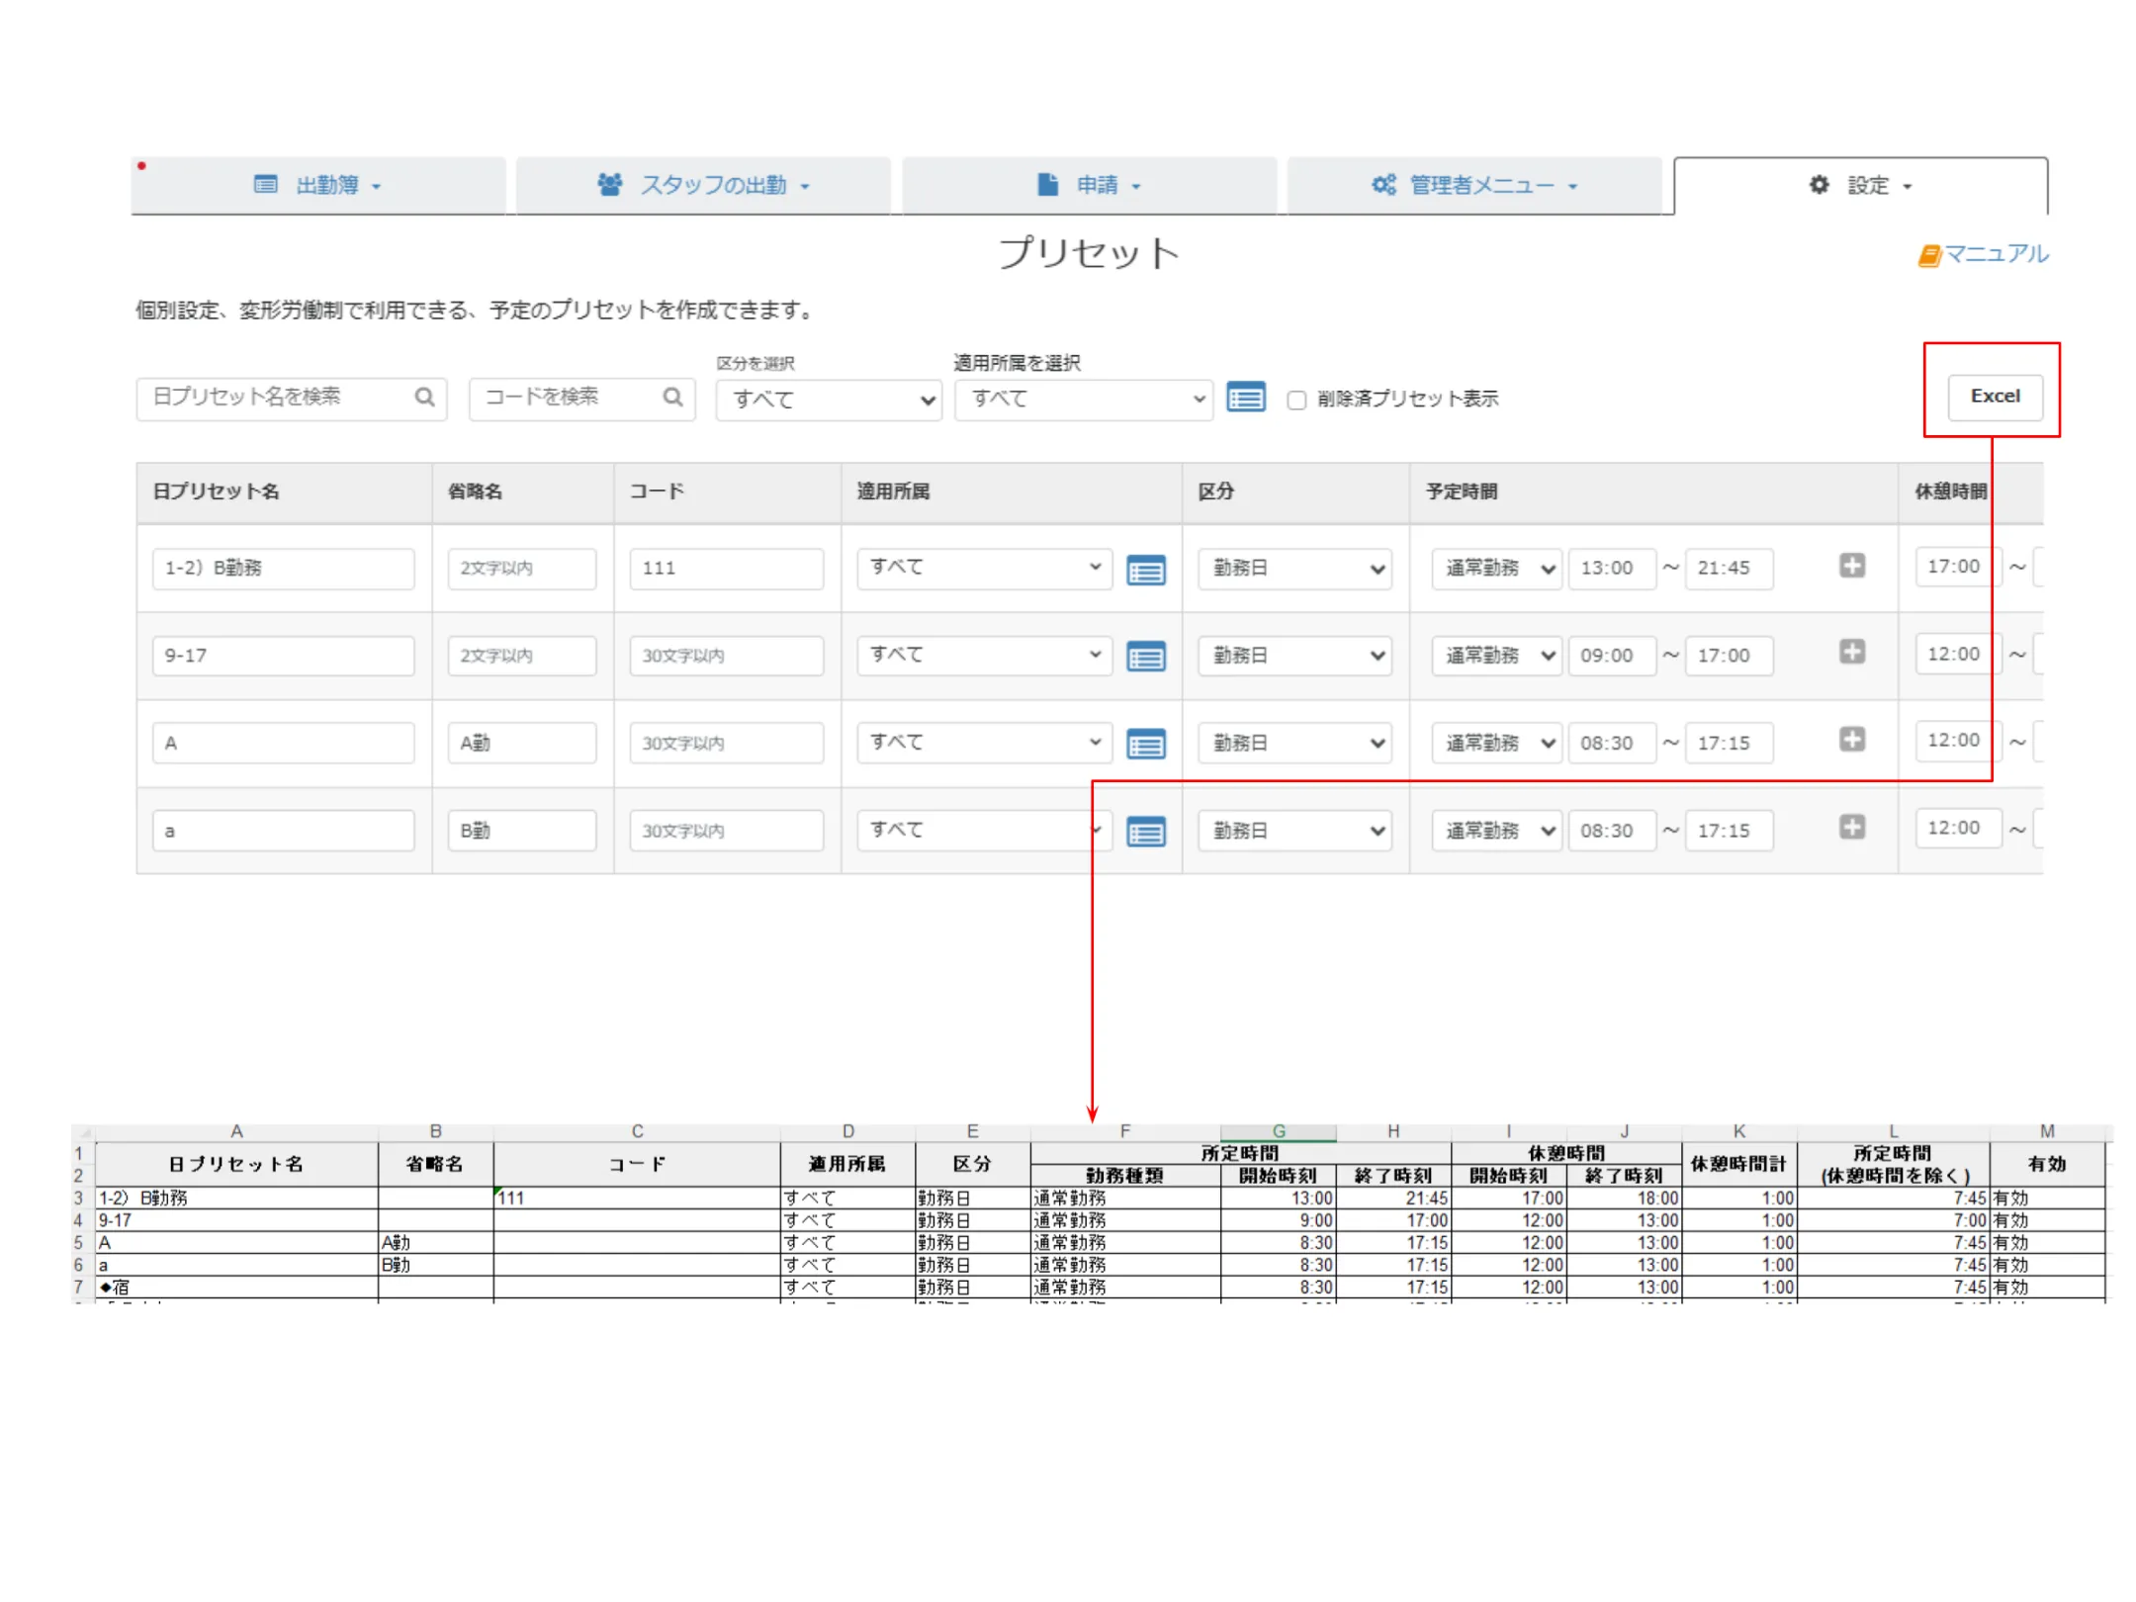Image resolution: width=2136 pixels, height=1602 pixels.
Task: Click the Excel export button
Action: click(1994, 397)
